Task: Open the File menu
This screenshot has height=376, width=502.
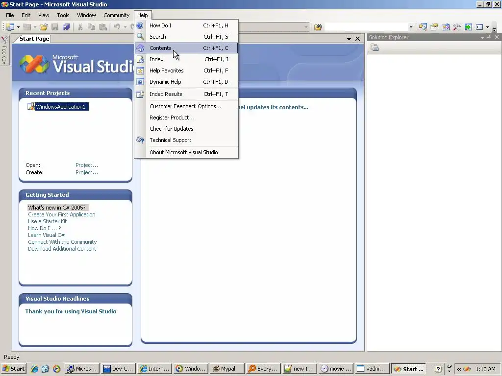Action: coord(10,15)
